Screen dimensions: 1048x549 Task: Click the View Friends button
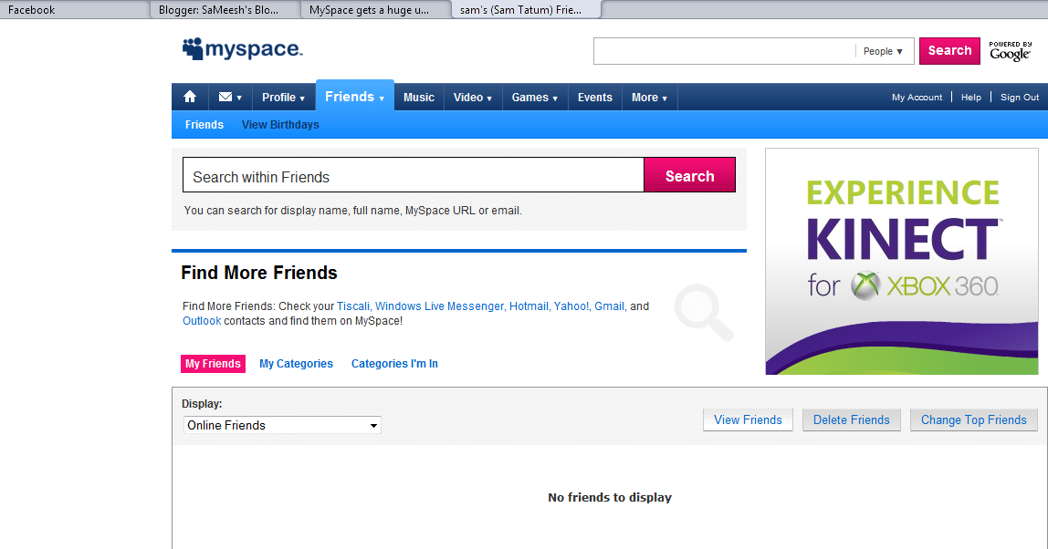tap(748, 420)
